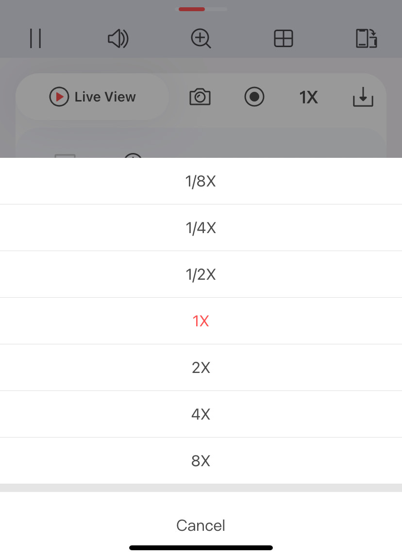Tap the rotate screen orientation icon
Screen dimensions: 402x558
pyautogui.click(x=367, y=38)
